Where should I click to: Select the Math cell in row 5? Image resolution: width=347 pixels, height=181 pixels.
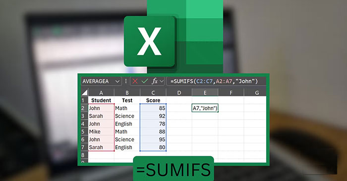[x=127, y=132]
